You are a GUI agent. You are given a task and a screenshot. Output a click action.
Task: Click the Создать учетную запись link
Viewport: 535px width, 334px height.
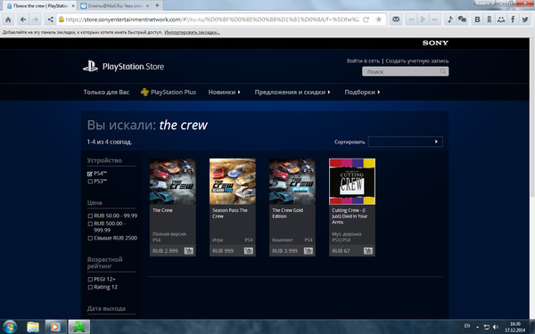click(x=417, y=61)
